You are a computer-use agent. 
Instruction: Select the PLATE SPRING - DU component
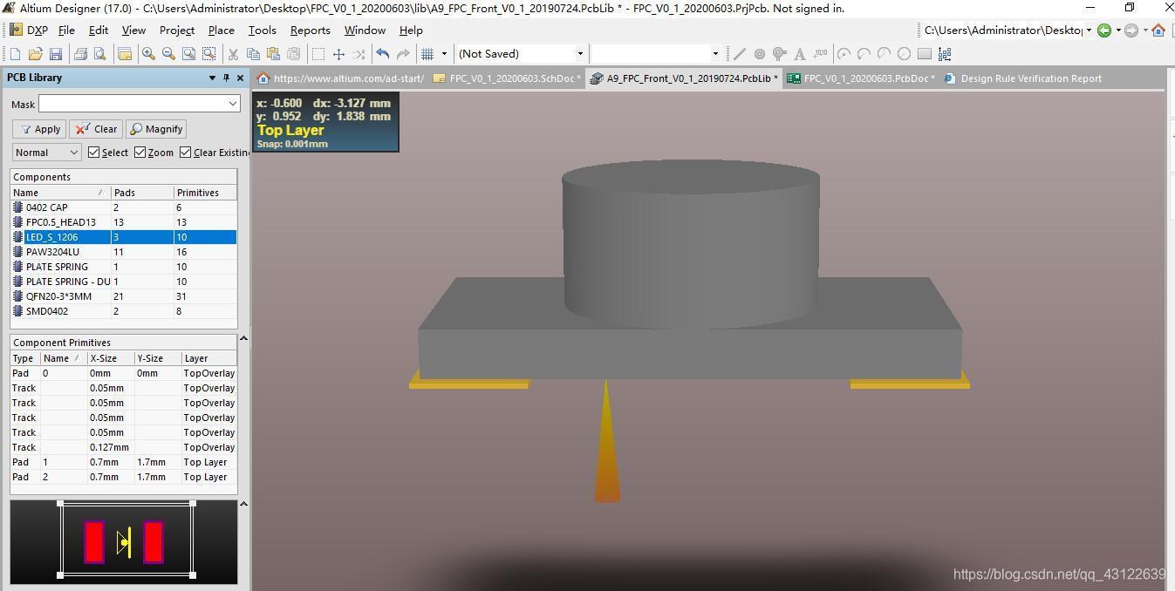coord(124,282)
